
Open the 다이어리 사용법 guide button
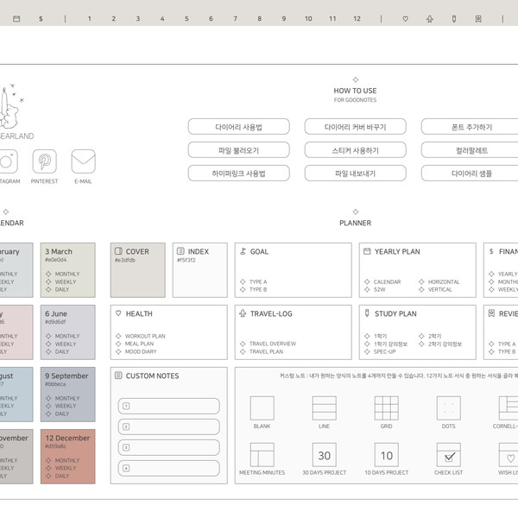239,127
